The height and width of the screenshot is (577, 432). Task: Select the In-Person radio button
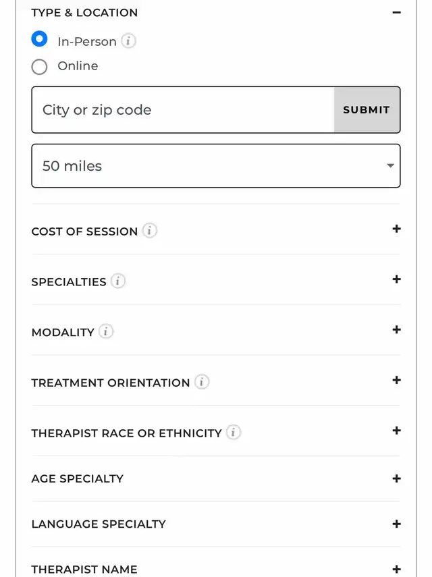(x=39, y=39)
